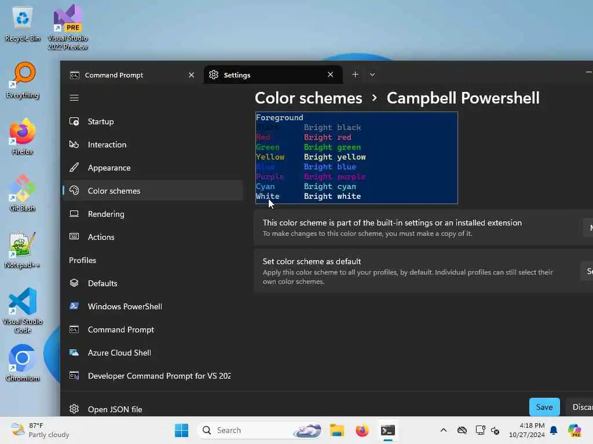The height and width of the screenshot is (444, 593).
Task: Click the Actions keyboard icon
Action: (74, 236)
